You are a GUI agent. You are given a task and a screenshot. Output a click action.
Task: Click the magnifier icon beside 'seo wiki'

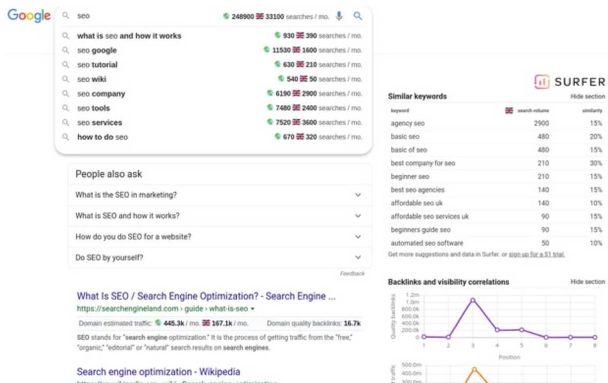65,79
